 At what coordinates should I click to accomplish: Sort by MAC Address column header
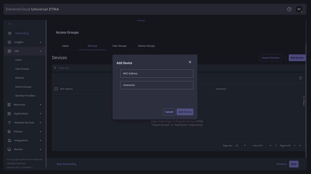point(66,89)
